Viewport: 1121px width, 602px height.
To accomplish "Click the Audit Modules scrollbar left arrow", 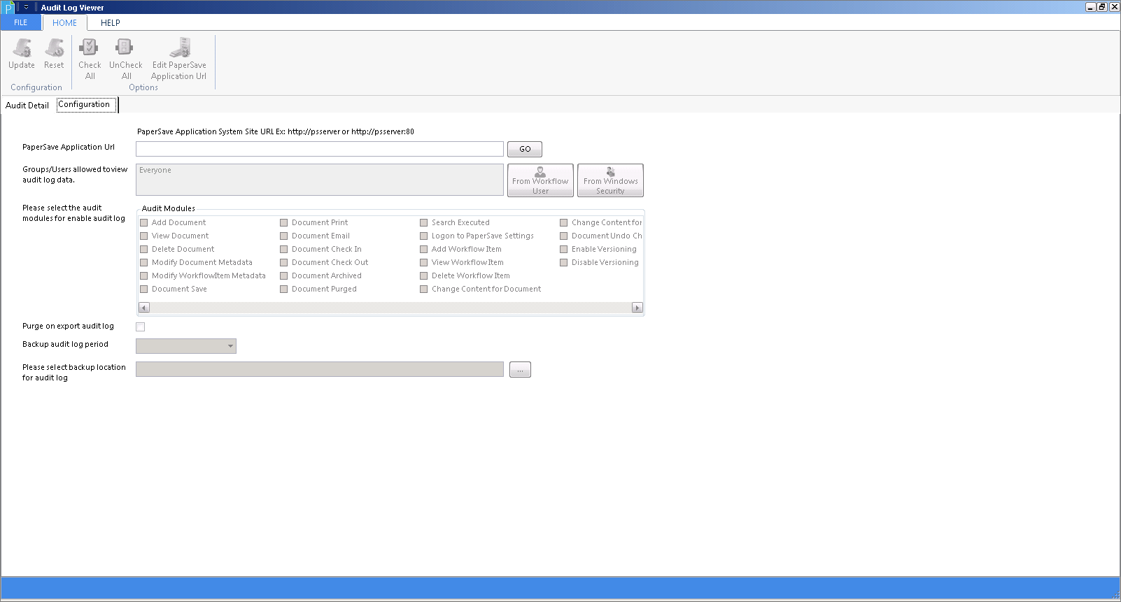I will click(144, 308).
